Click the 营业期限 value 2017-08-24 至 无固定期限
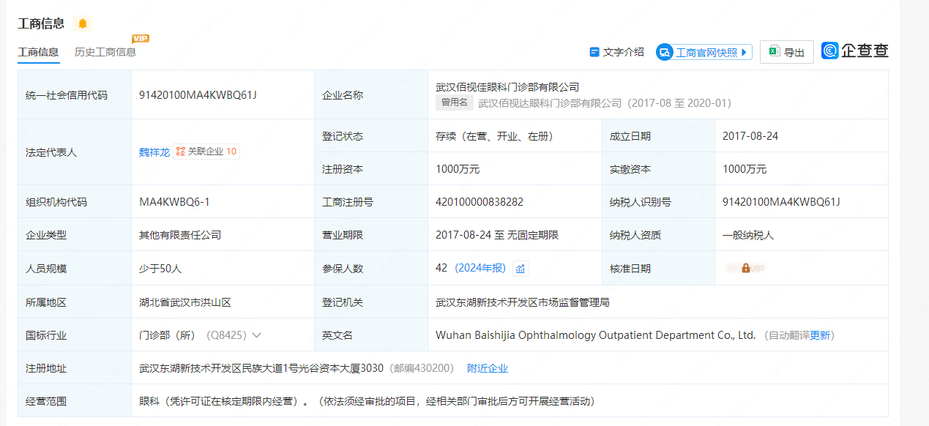The height and width of the screenshot is (426, 929). coord(497,235)
